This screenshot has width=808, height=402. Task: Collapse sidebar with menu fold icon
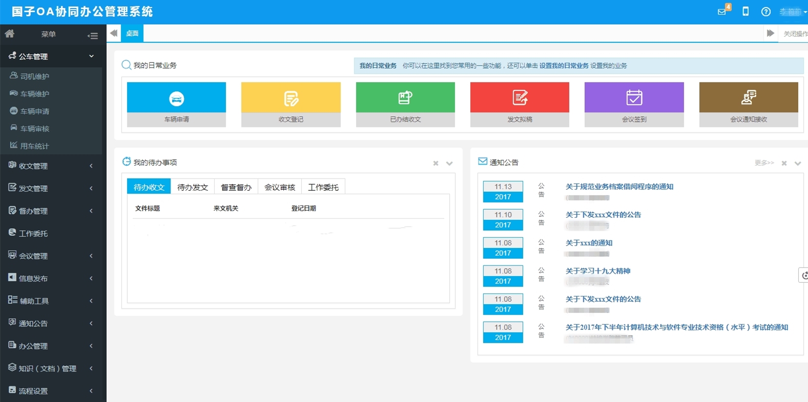(93, 35)
